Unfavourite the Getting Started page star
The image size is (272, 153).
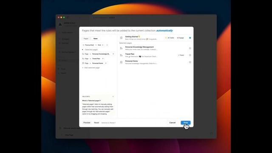pyautogui.click(x=190, y=38)
